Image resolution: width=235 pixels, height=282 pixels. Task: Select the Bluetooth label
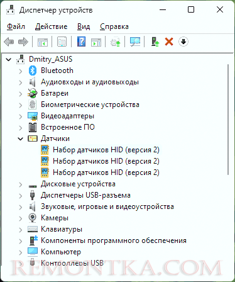(x=57, y=70)
